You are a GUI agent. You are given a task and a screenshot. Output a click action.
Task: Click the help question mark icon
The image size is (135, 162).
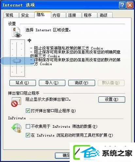point(122,5)
